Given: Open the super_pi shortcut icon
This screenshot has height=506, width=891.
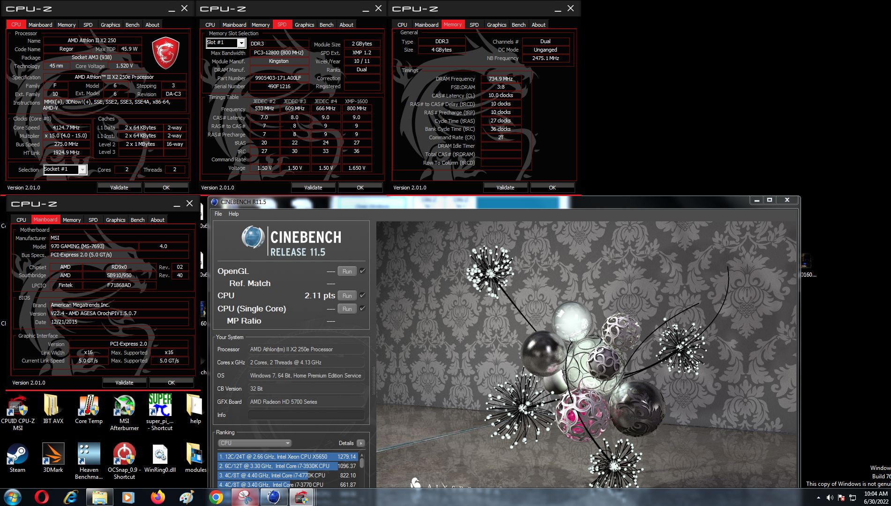Looking at the screenshot, I should pos(160,412).
